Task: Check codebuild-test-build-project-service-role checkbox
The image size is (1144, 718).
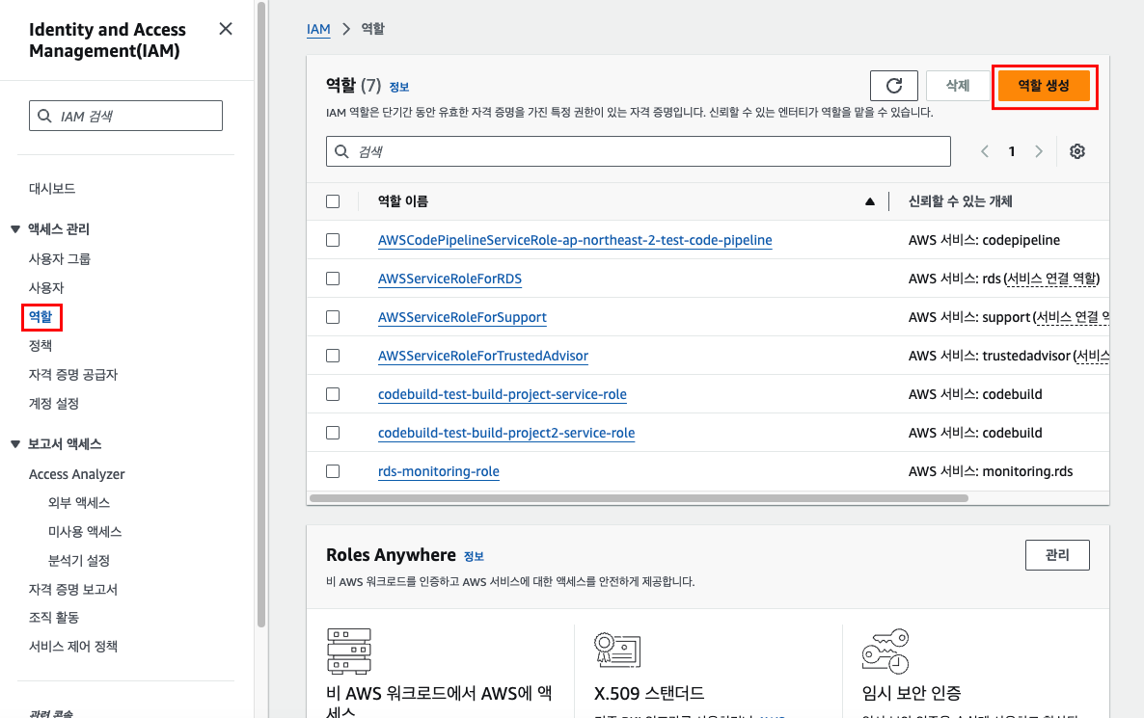Action: click(x=333, y=394)
